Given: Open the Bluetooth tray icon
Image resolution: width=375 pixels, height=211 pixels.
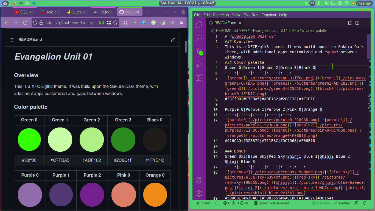Looking at the screenshot, I should pyautogui.click(x=340, y=3).
